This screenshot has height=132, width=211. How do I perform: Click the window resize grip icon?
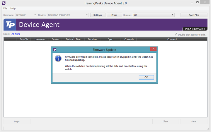pos(208,129)
